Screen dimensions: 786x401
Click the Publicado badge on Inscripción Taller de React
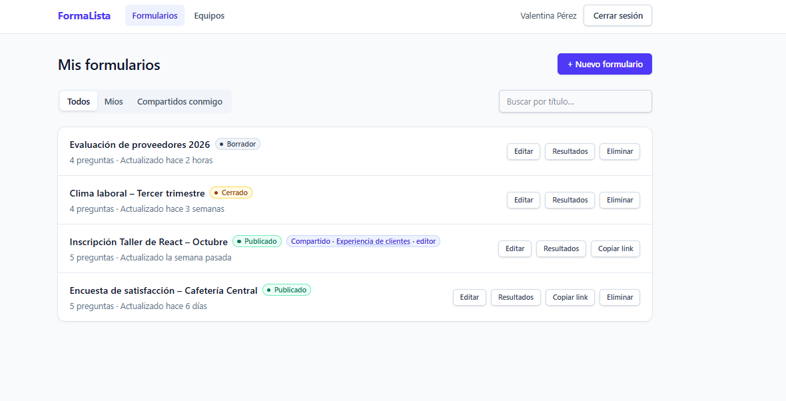pyautogui.click(x=257, y=241)
